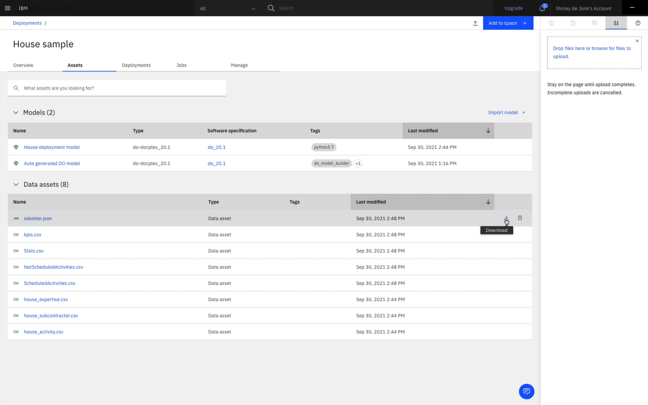Switch to the Deployments tab
Viewport: 648px width, 405px height.
point(136,65)
